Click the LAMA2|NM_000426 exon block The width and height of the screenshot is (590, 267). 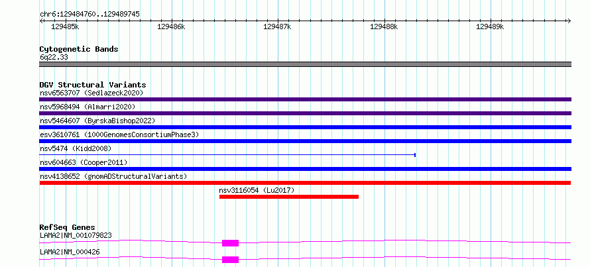click(x=230, y=260)
